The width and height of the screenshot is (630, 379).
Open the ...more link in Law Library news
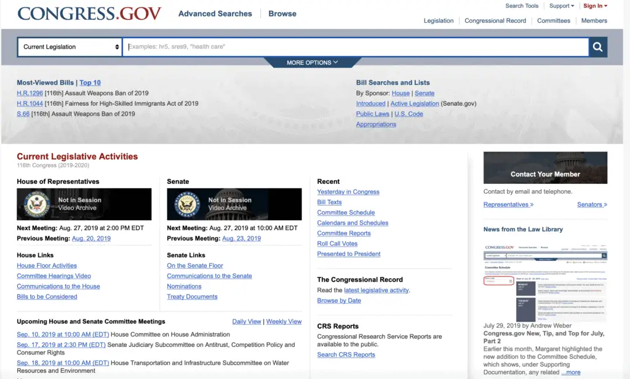point(570,373)
